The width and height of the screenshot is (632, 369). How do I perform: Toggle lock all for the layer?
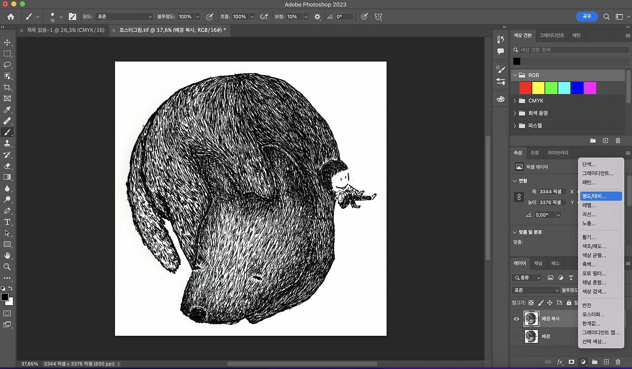click(569, 303)
